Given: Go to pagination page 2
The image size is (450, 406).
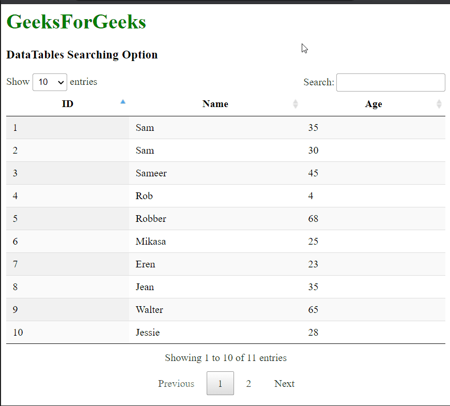Looking at the screenshot, I should pos(249,383).
